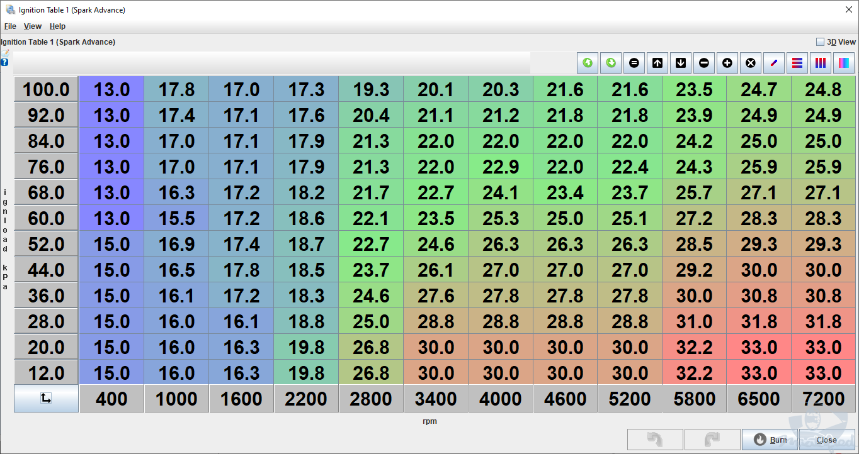Select the minus subtraction tool icon
Image resolution: width=859 pixels, height=454 pixels.
tap(703, 63)
